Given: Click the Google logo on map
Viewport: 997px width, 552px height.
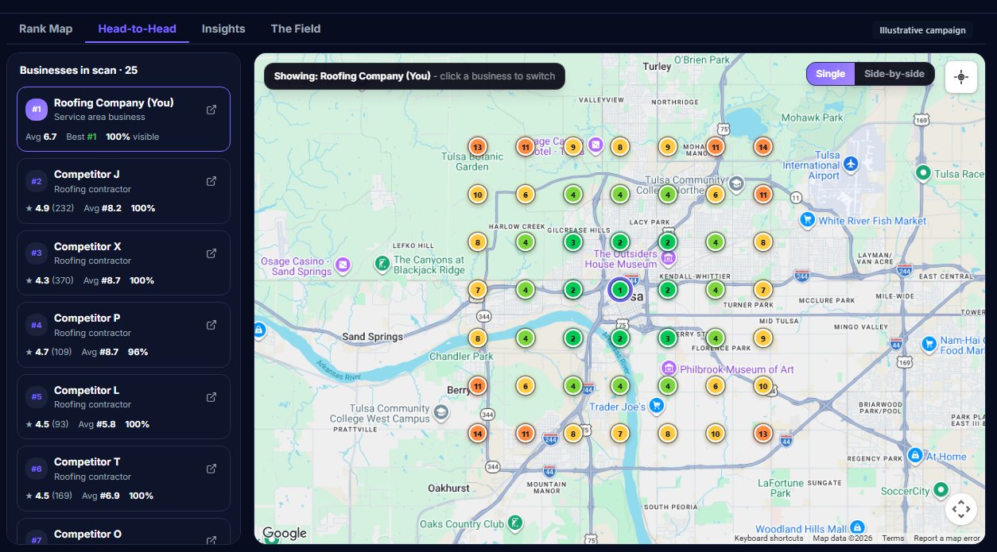Looking at the screenshot, I should (284, 534).
